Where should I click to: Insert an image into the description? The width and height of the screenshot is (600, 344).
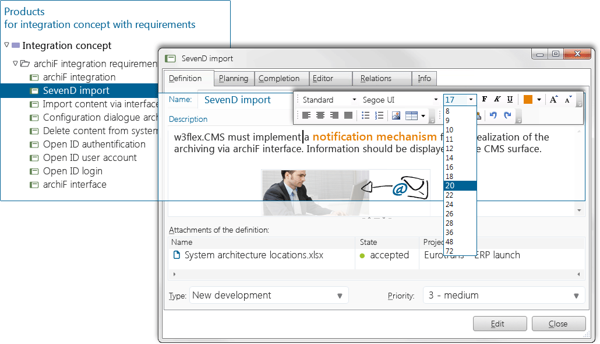click(x=396, y=115)
